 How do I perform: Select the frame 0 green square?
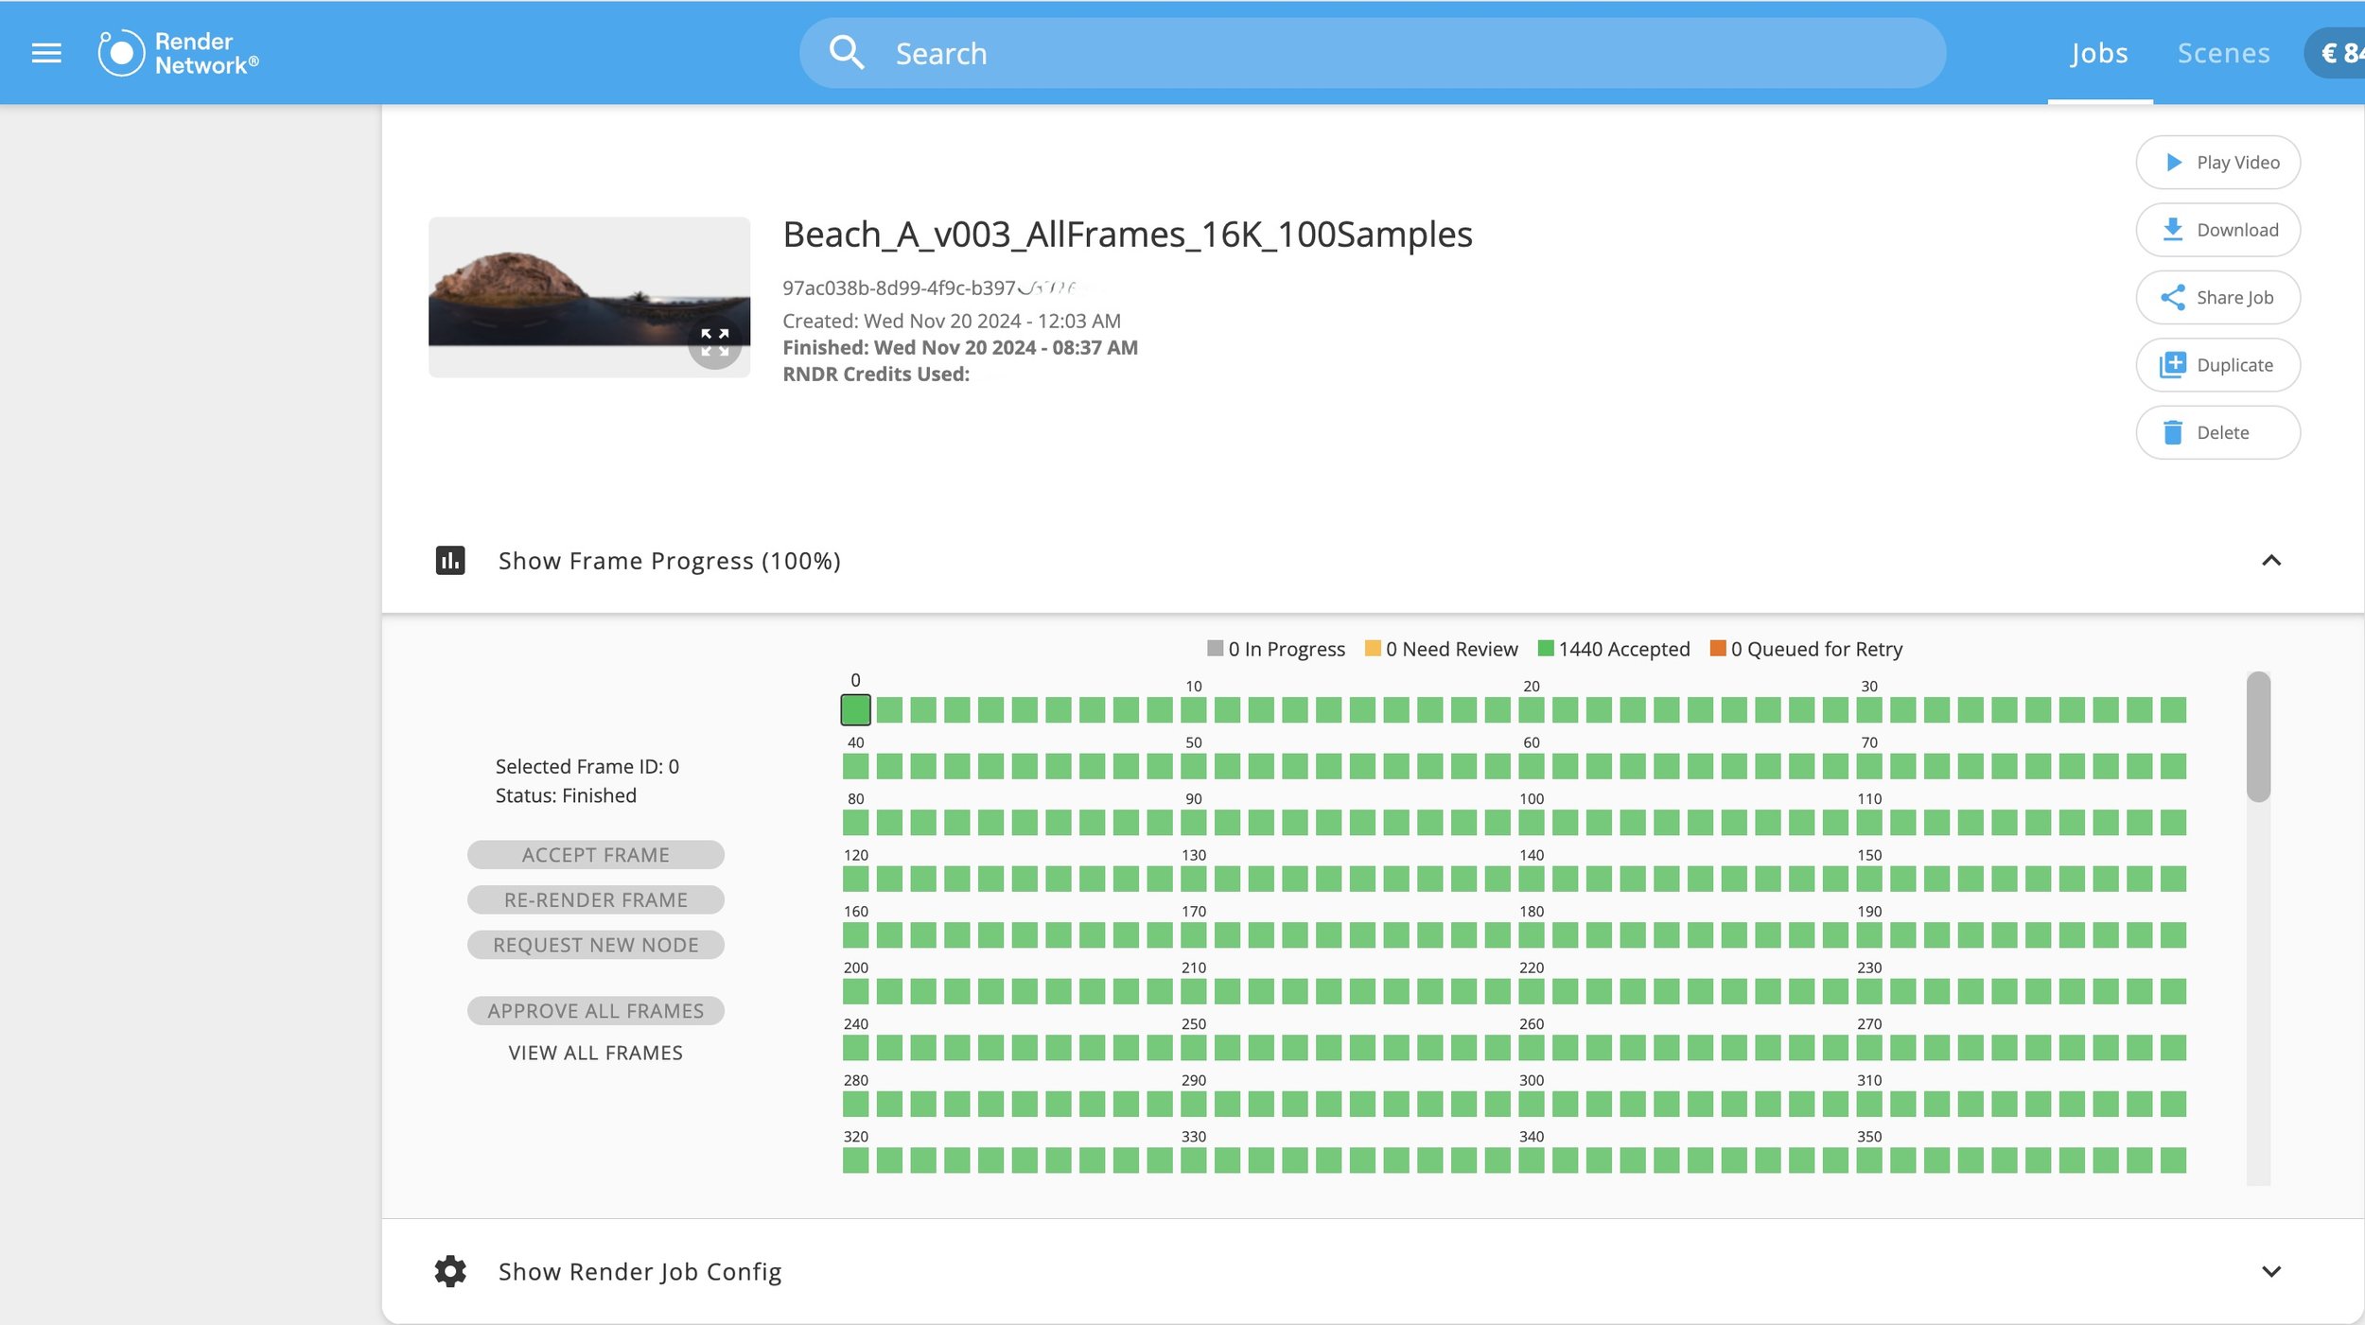pos(855,710)
